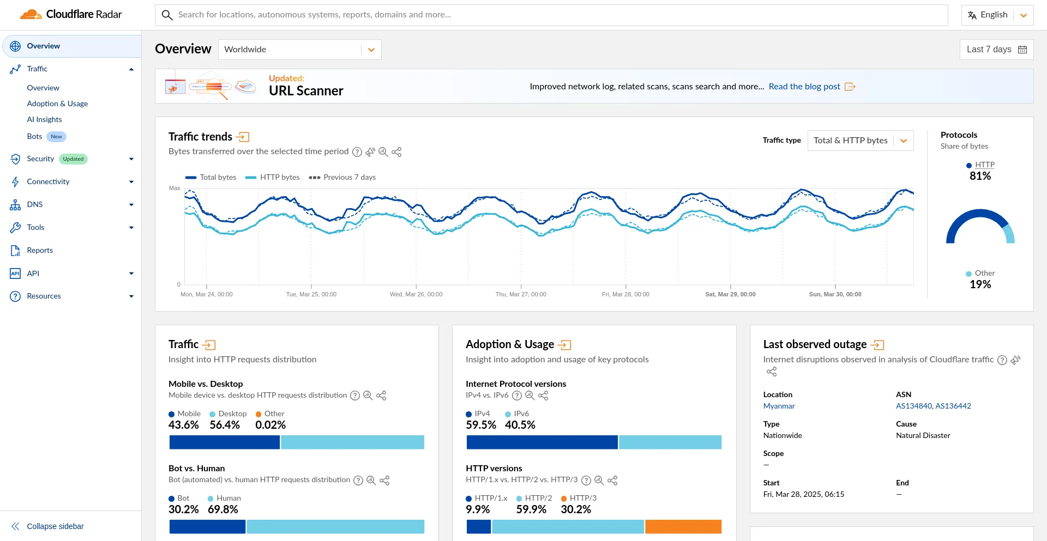Open Last observed outage detail arrow
1047x541 pixels.
[x=877, y=345]
